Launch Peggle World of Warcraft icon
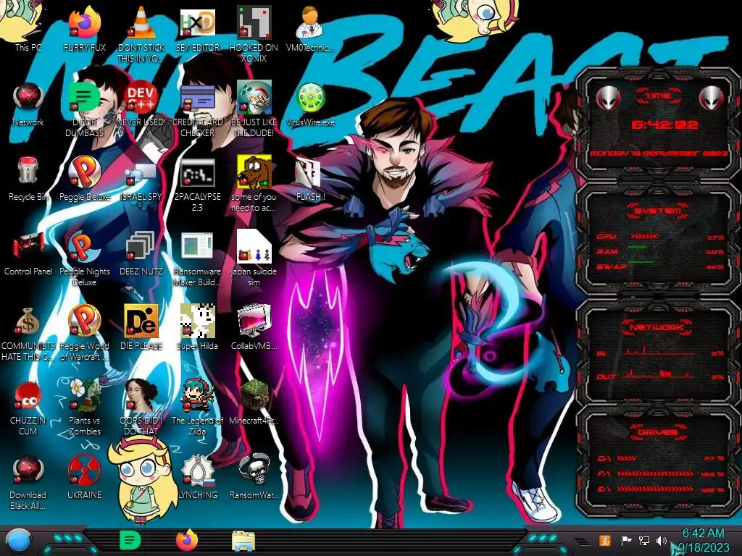Image resolution: width=742 pixels, height=556 pixels. tap(85, 321)
